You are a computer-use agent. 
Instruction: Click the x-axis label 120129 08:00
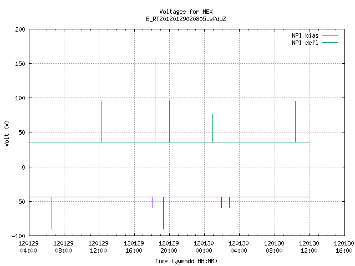63,247
